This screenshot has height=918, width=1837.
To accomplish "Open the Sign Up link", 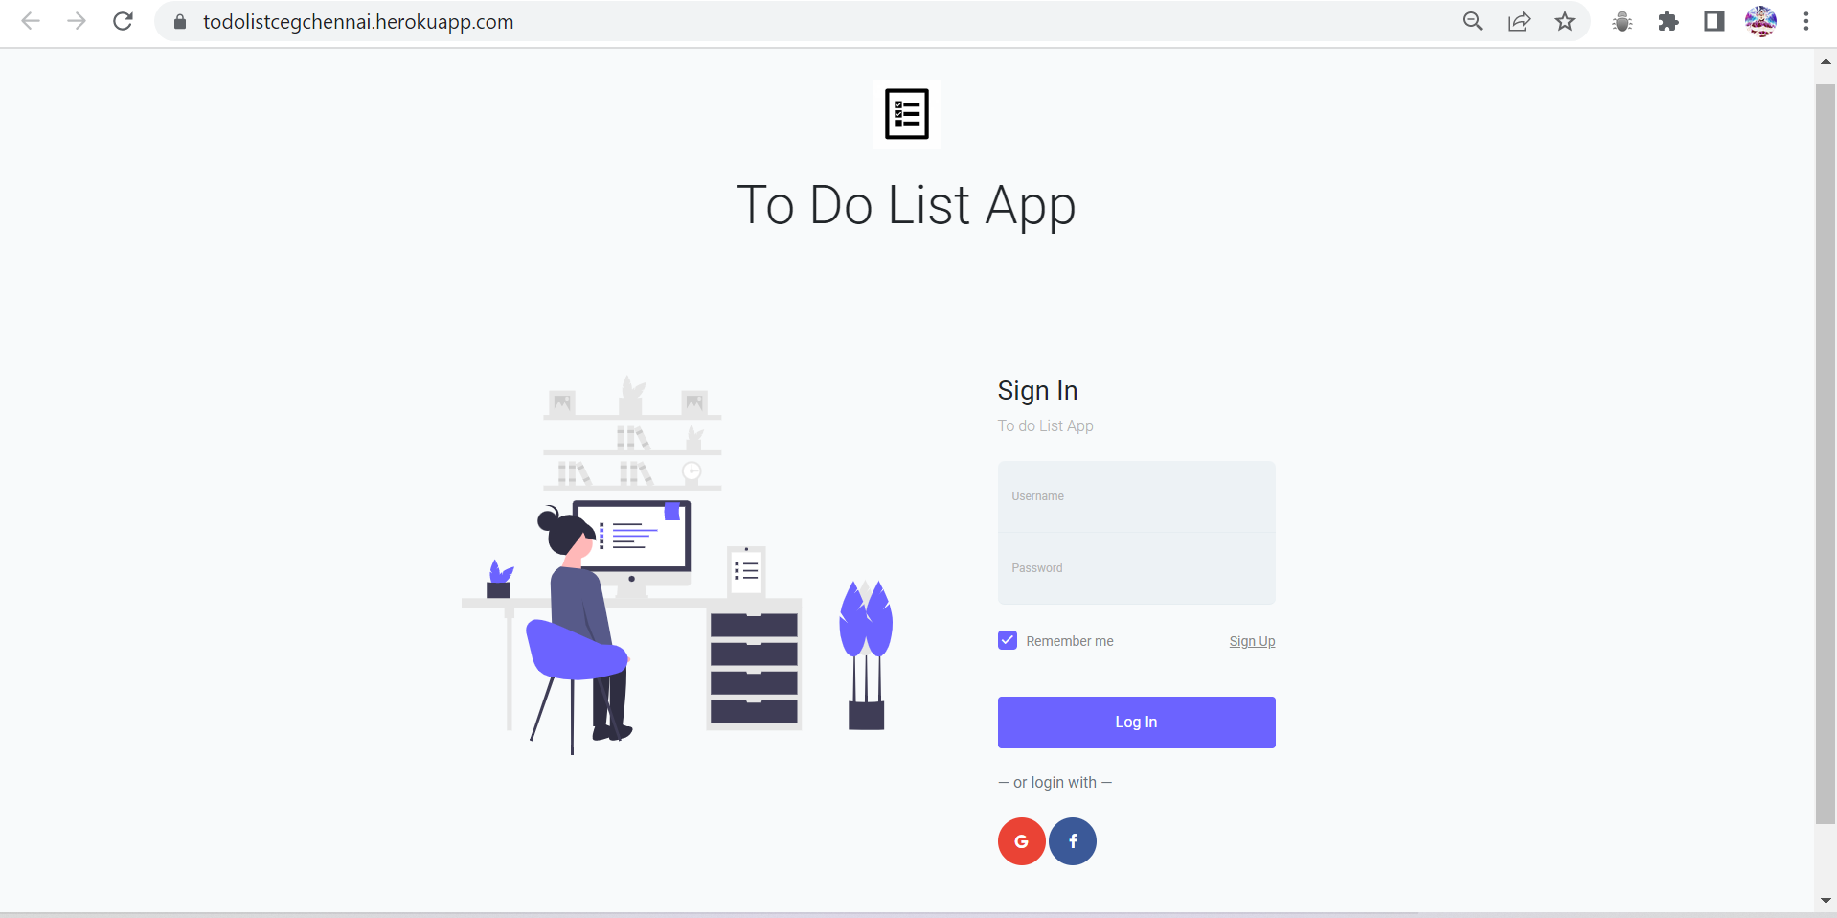I will pyautogui.click(x=1251, y=641).
